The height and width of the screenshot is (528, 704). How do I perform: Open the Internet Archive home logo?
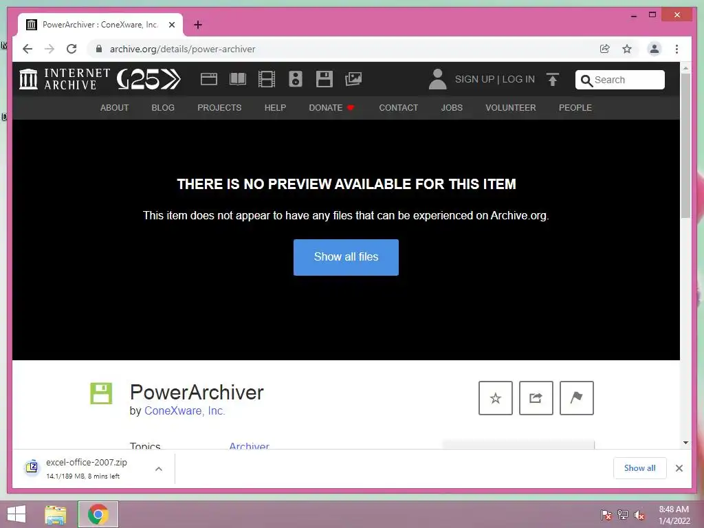point(65,79)
